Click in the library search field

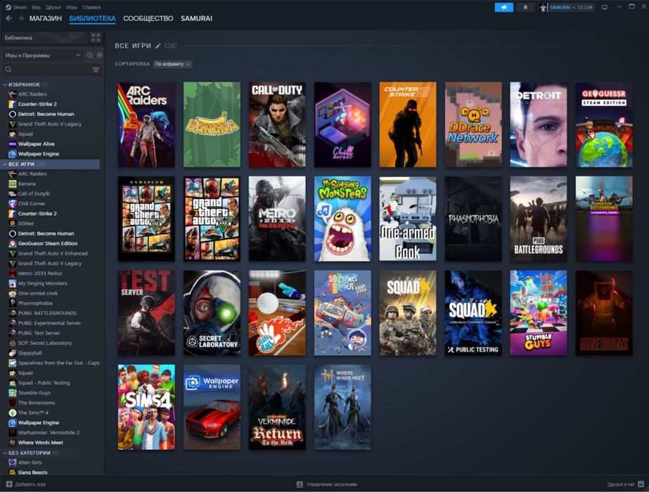pyautogui.click(x=48, y=70)
